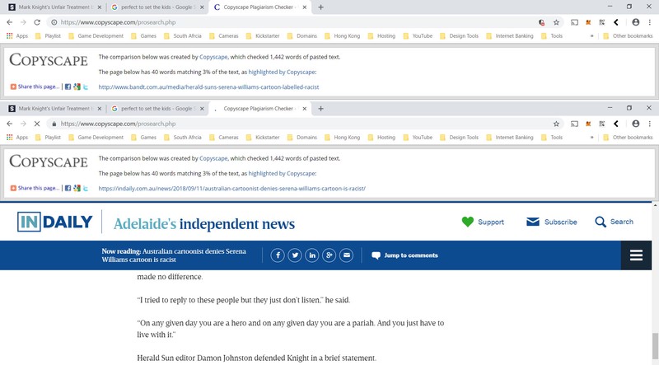Open a new tab with the plus button in the bandt.com.au window

[320, 7]
